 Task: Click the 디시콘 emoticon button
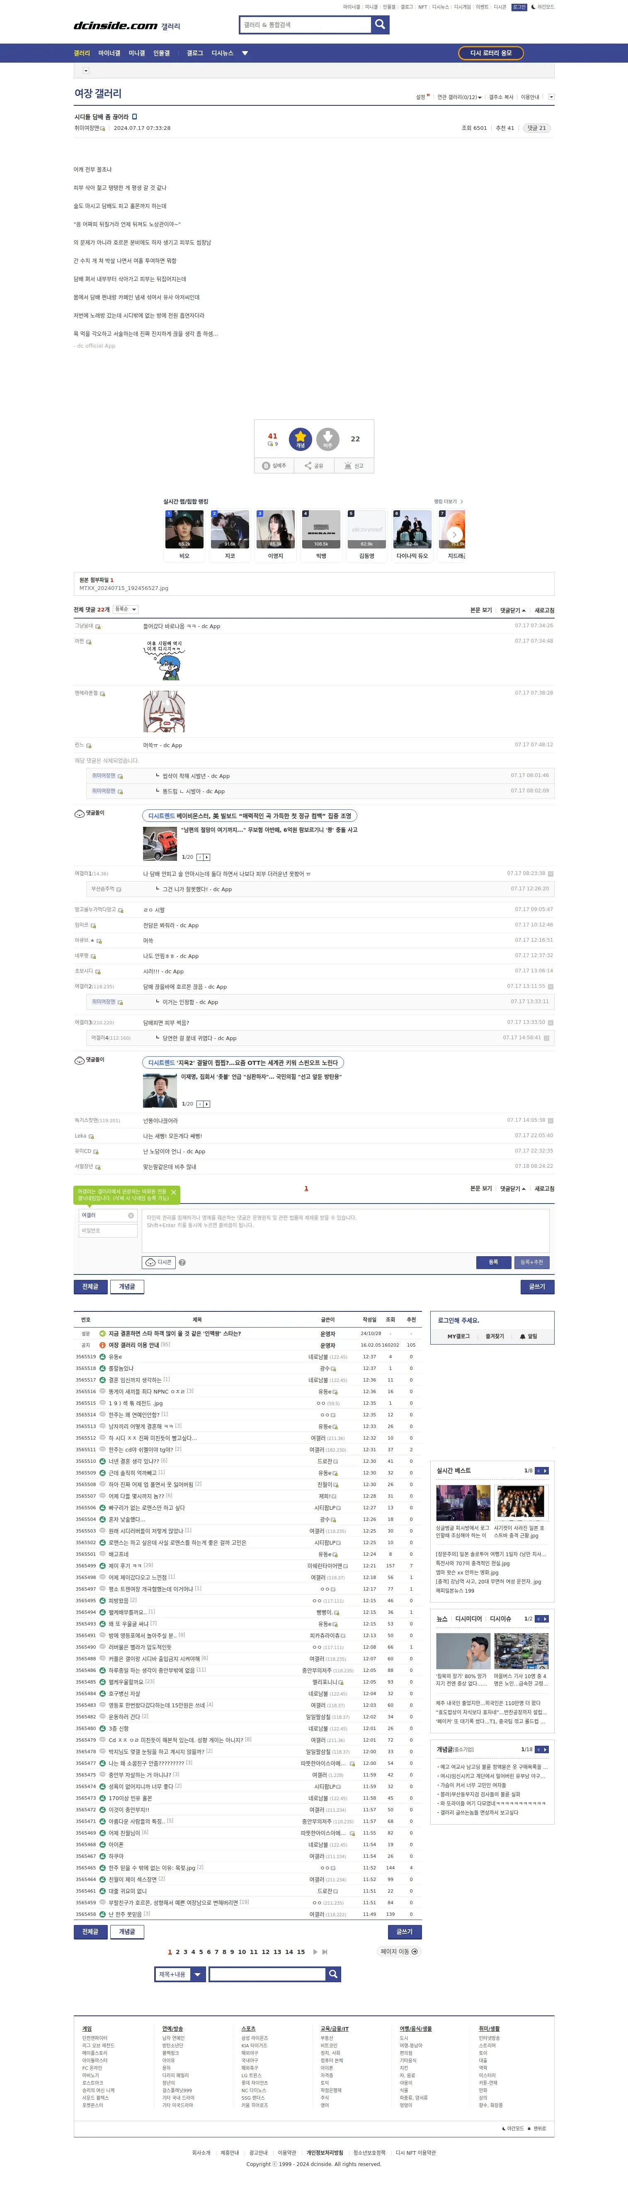tap(159, 1262)
